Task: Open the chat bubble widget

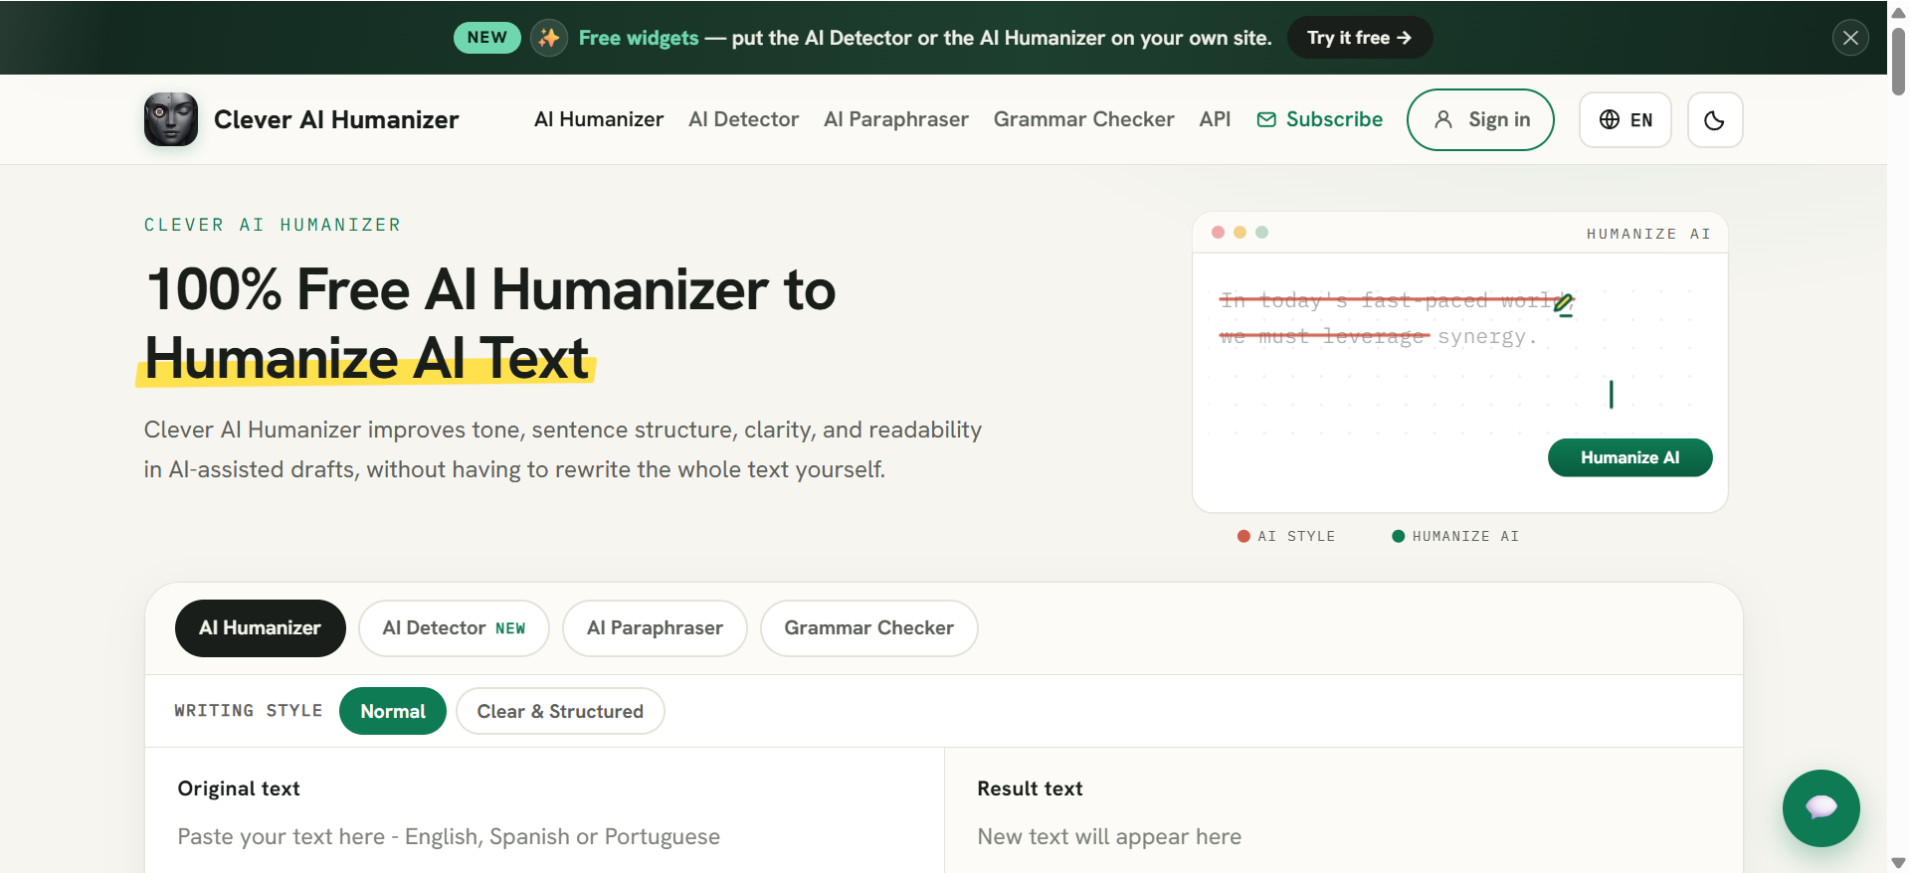Action: (1820, 807)
